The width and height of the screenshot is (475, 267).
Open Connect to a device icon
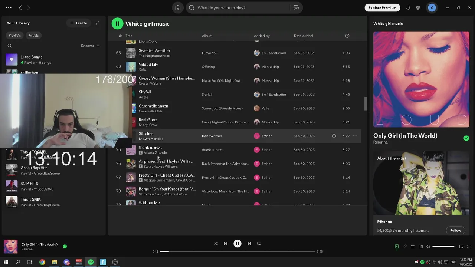[420, 247]
